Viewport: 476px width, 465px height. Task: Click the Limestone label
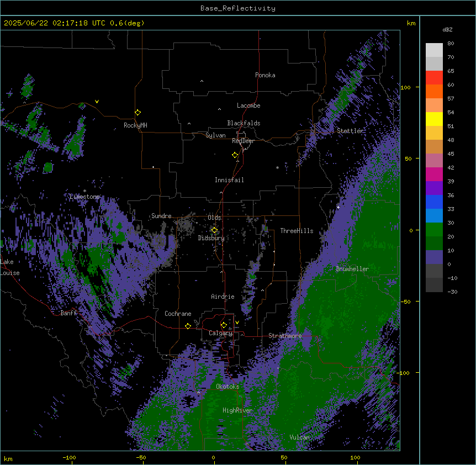point(84,197)
